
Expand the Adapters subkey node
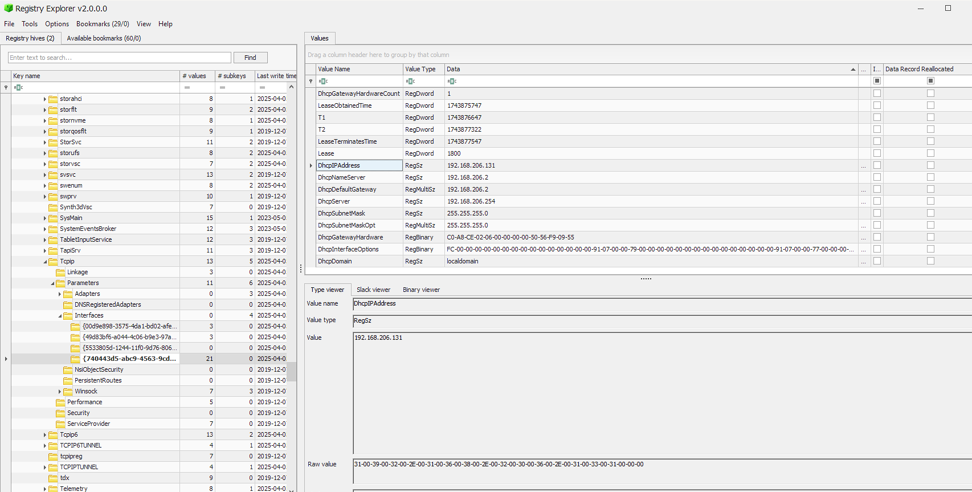[60, 294]
